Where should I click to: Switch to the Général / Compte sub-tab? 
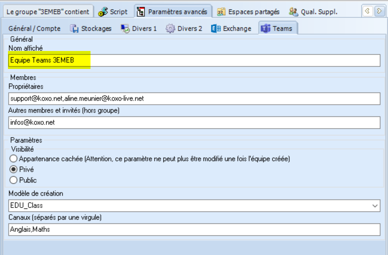(x=34, y=29)
